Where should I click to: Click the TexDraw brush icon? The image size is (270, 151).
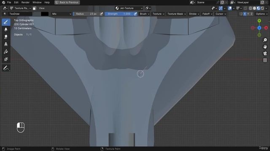tap(5, 14)
